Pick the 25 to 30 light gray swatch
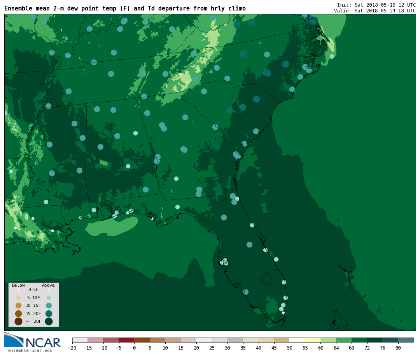This screenshot has height=355, width=420. (220, 340)
